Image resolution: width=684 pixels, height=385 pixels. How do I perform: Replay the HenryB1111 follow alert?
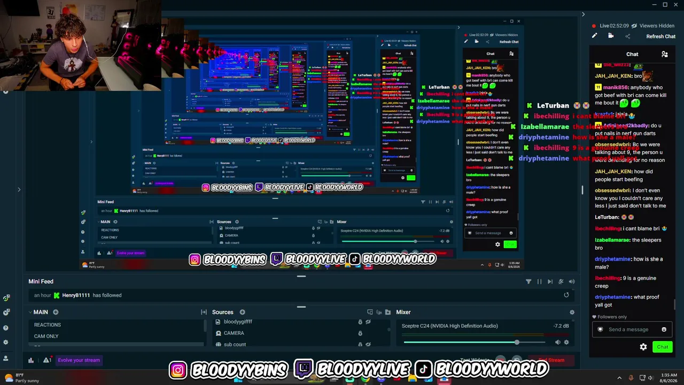tap(566, 295)
